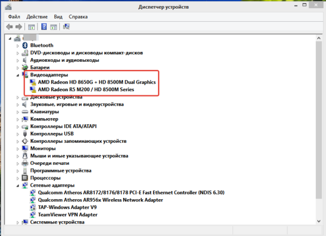Select the Клавиатуры category label
Image resolution: width=326 pixels, height=236 pixels.
coord(45,112)
